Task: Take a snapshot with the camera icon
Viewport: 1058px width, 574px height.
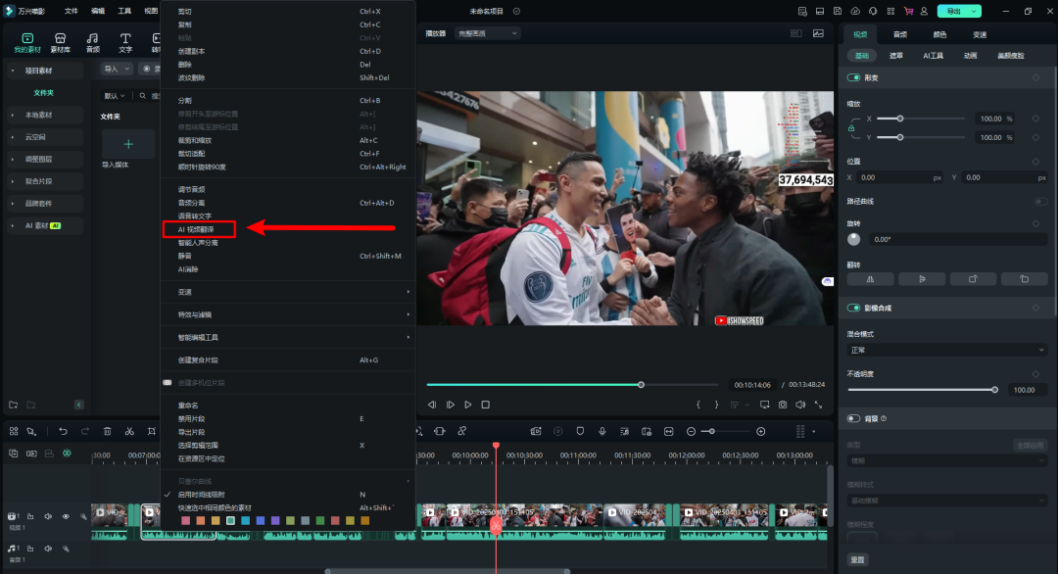Action: 783,405
